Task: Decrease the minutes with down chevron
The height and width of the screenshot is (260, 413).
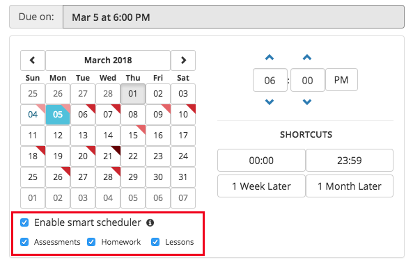Action: click(x=307, y=101)
